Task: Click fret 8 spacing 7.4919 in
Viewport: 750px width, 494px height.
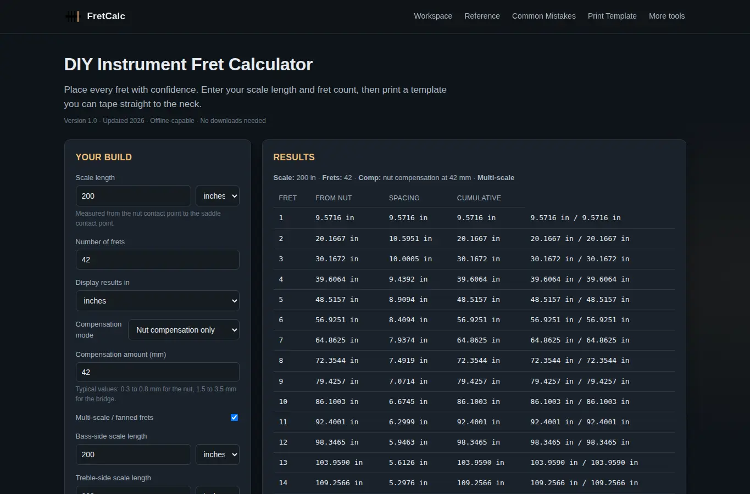Action: (408, 361)
